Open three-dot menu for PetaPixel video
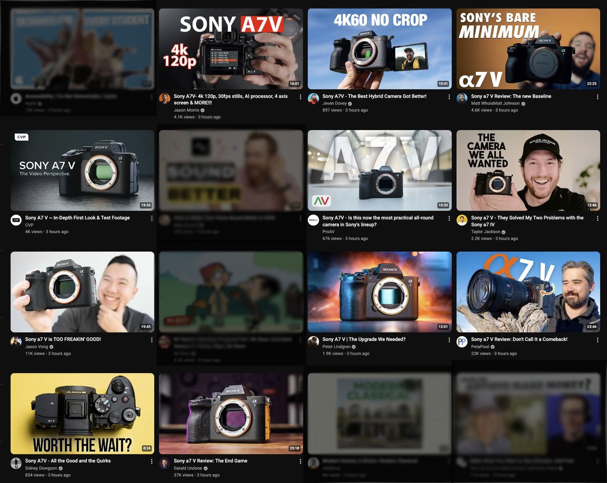This screenshot has width=607, height=483. 598,340
